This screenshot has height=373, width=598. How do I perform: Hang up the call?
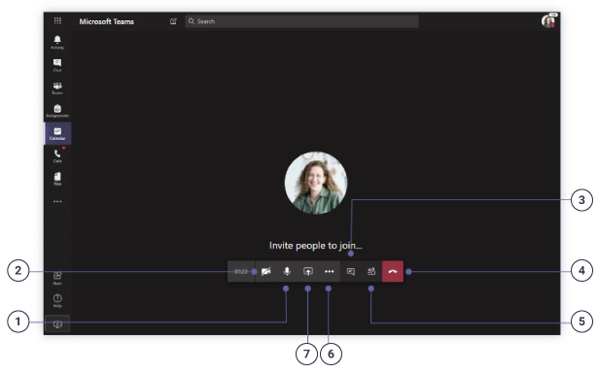point(393,271)
